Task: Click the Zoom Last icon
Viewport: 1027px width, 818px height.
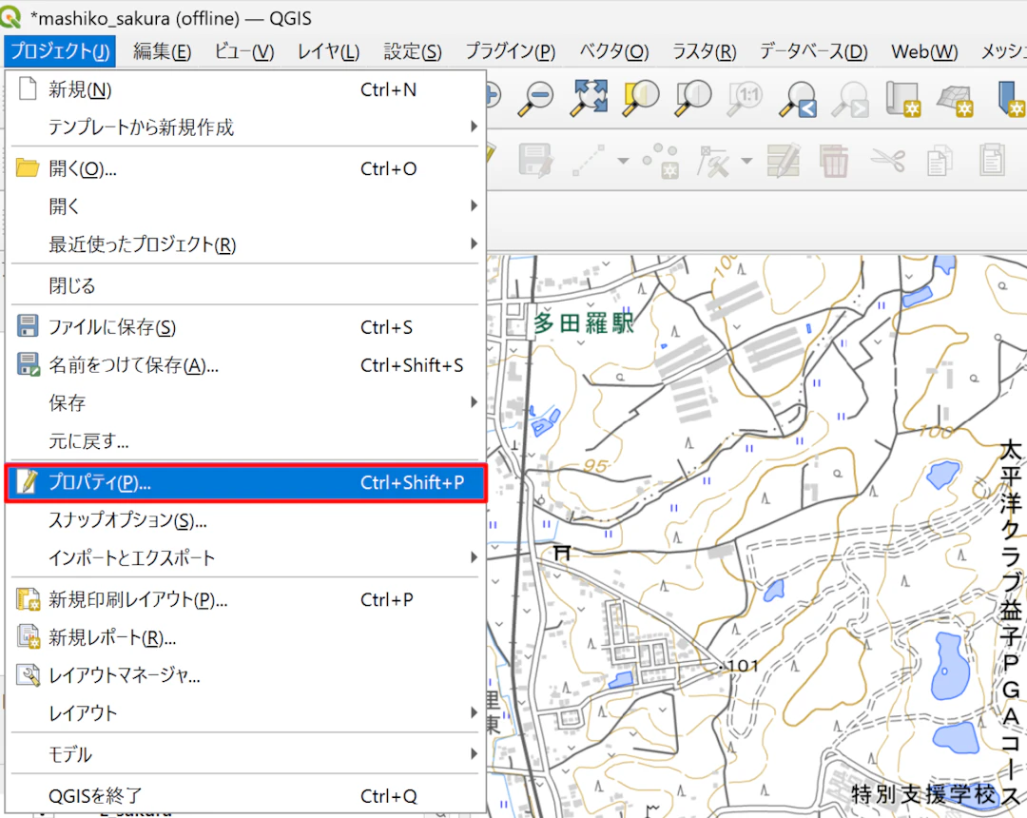Action: point(797,98)
